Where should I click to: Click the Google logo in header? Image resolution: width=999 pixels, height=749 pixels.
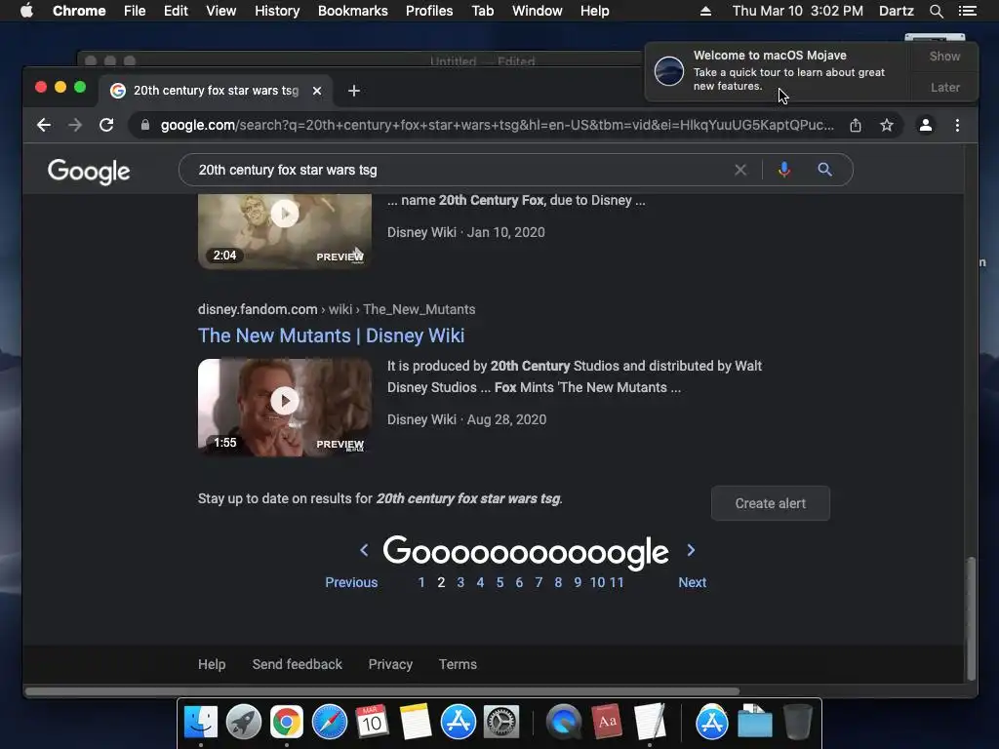coord(89,171)
